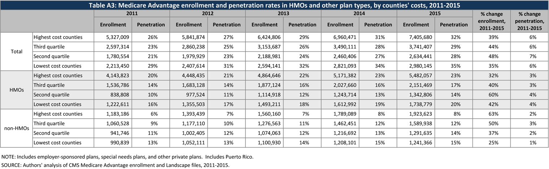Click the non-HMOs row group label
Viewport: 549px width, 169px height.
point(17,128)
